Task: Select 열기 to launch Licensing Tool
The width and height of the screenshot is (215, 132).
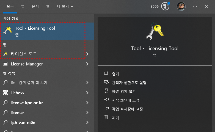Action: tap(115, 74)
